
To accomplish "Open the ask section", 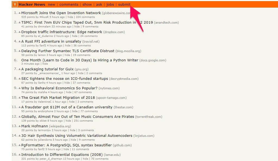I will coord(99,4).
